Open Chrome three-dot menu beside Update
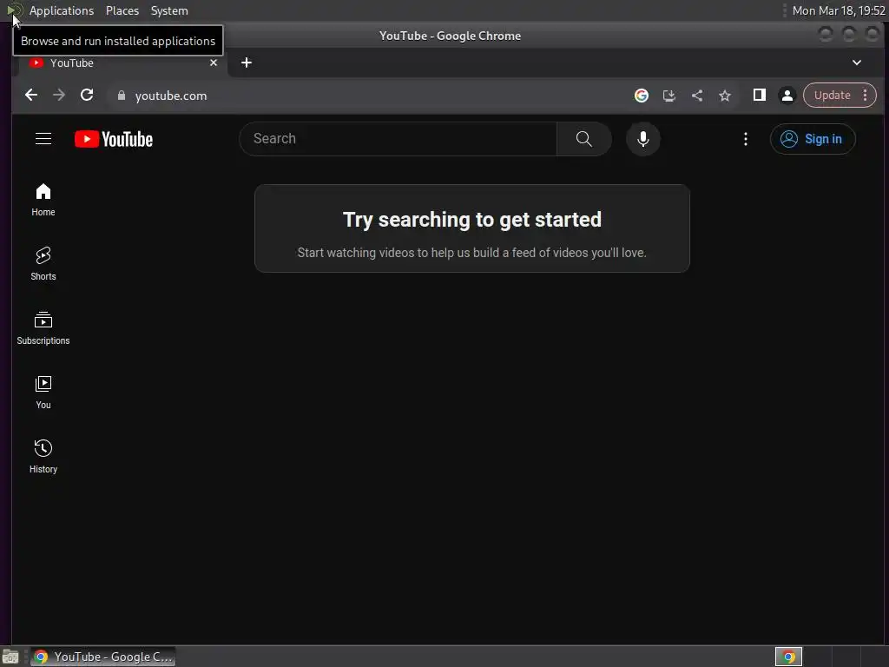889x667 pixels. point(866,96)
